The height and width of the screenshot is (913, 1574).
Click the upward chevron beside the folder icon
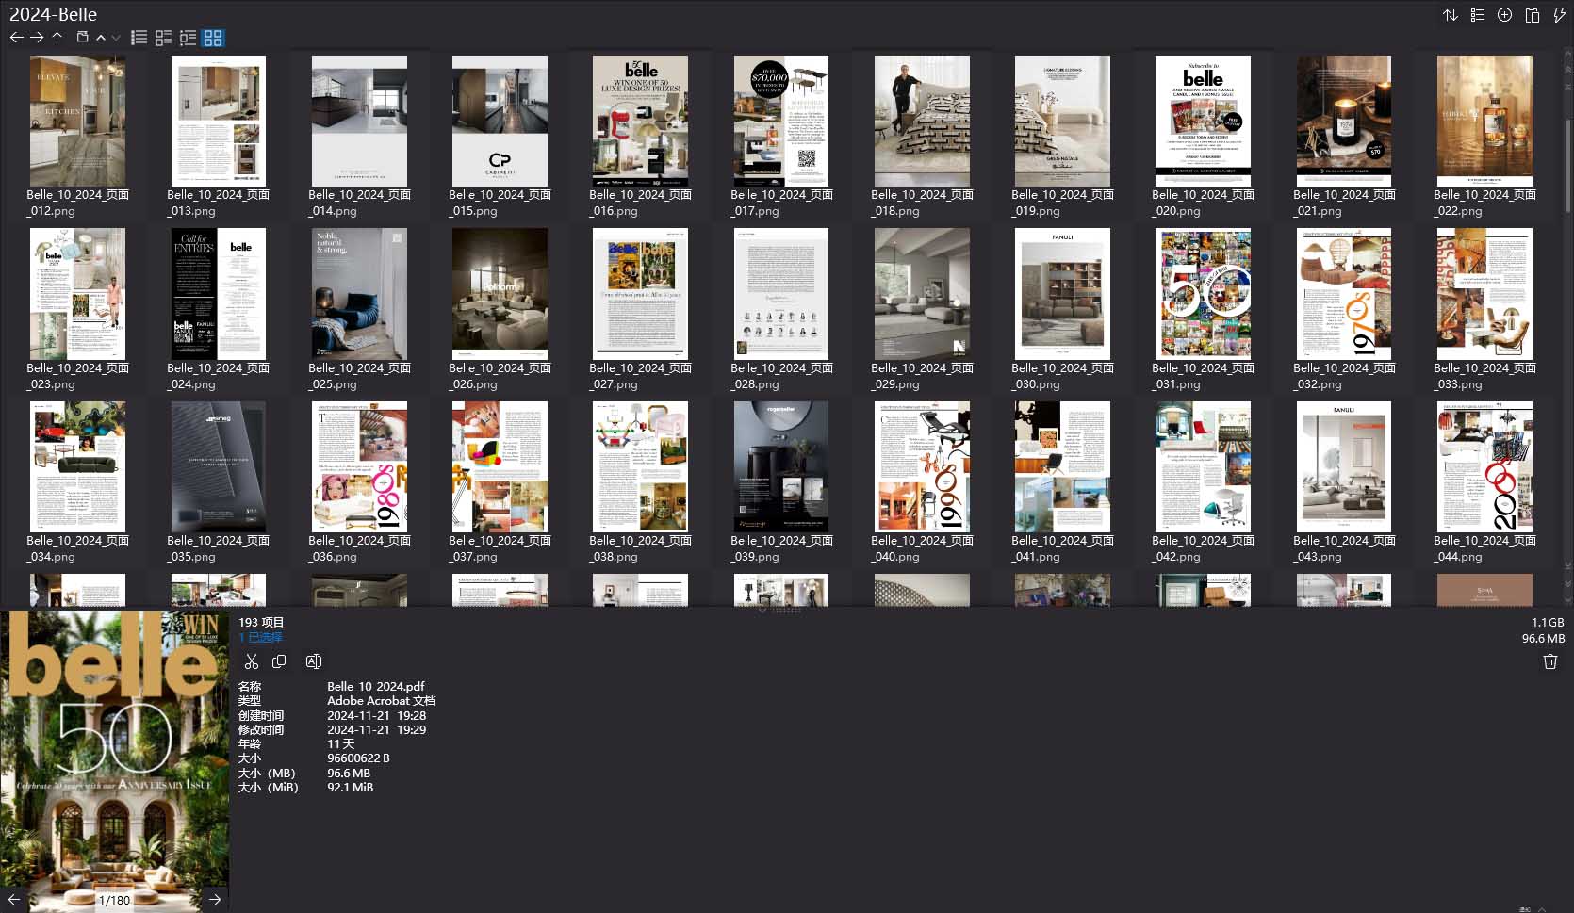pyautogui.click(x=100, y=38)
